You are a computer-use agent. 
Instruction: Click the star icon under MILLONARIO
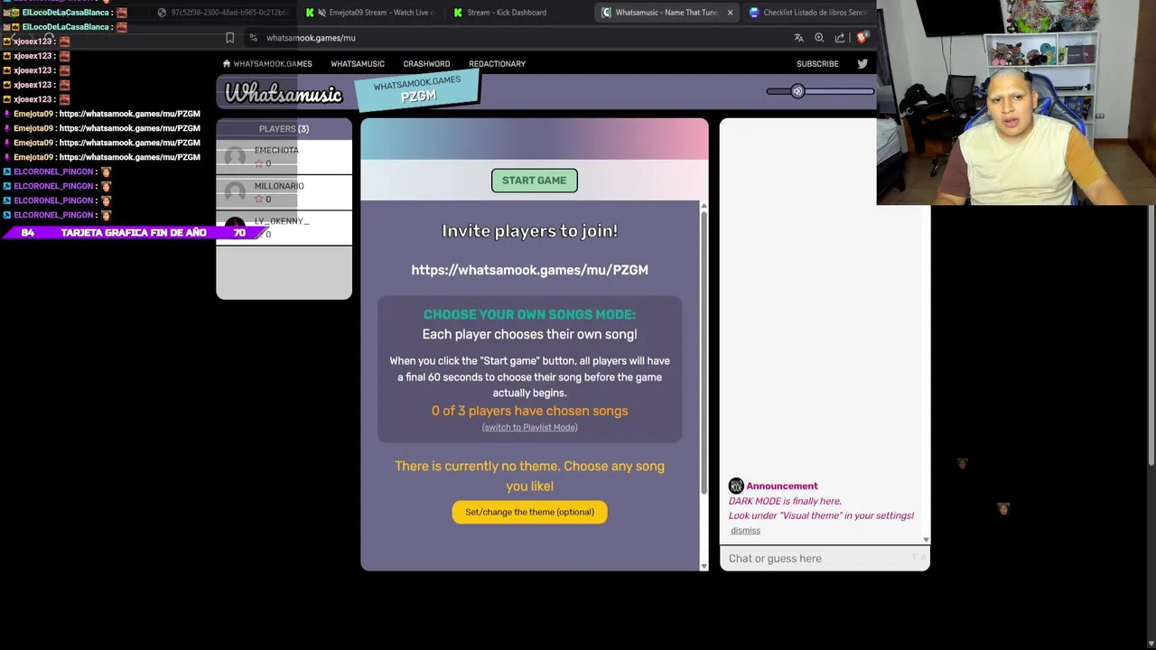(x=258, y=200)
